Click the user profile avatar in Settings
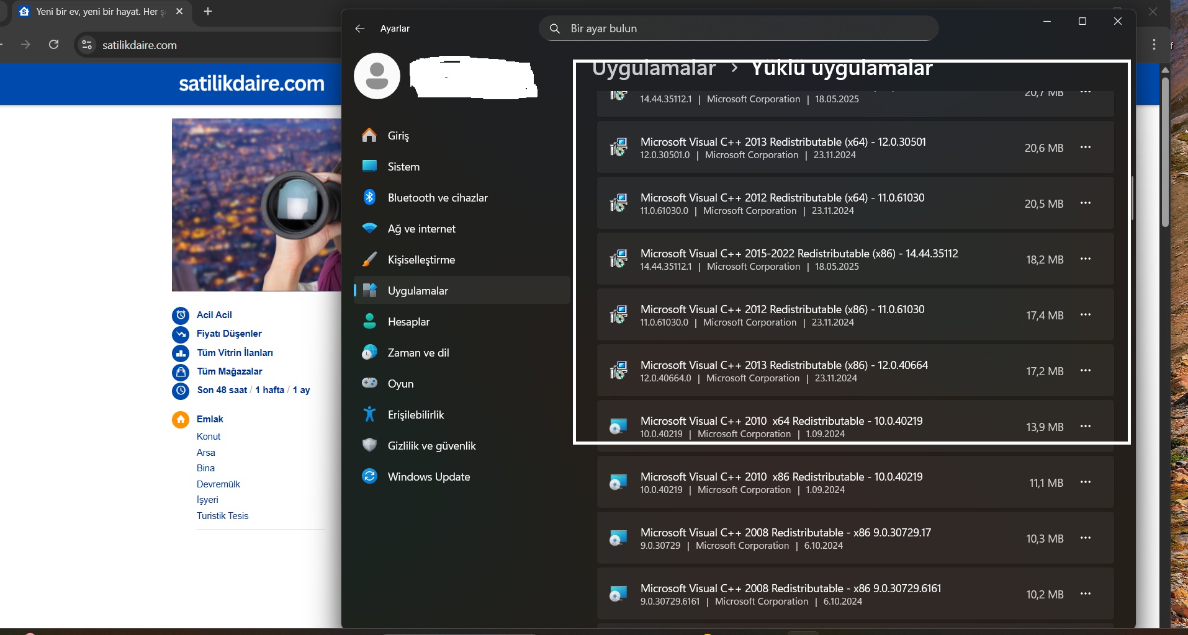Image resolution: width=1188 pixels, height=635 pixels. coord(377,76)
